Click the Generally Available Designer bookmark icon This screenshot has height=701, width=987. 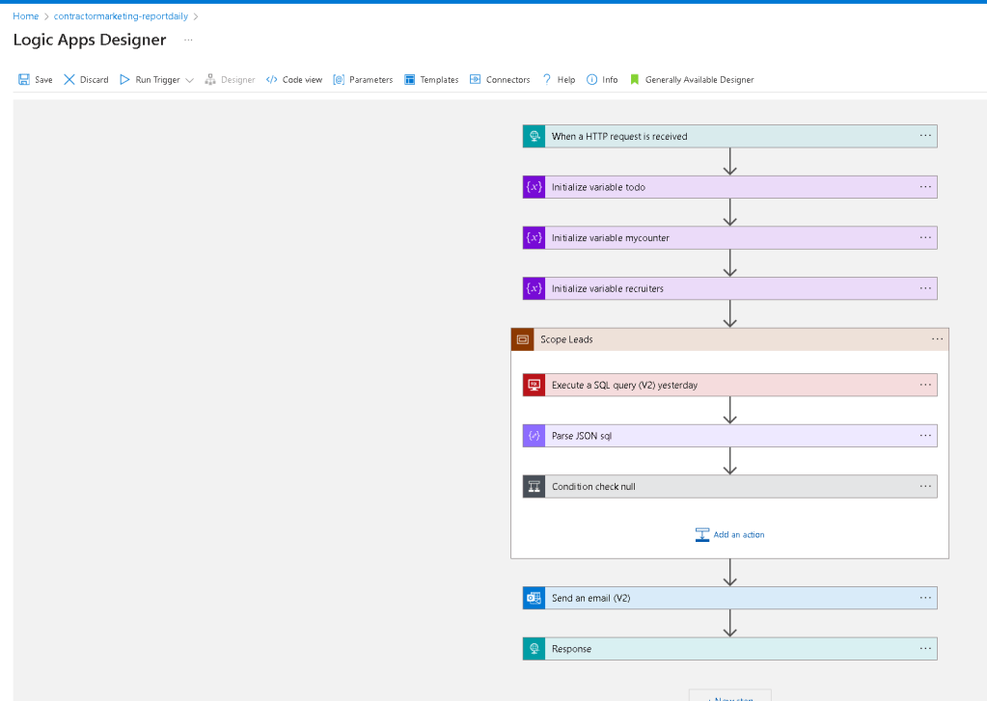click(x=635, y=79)
